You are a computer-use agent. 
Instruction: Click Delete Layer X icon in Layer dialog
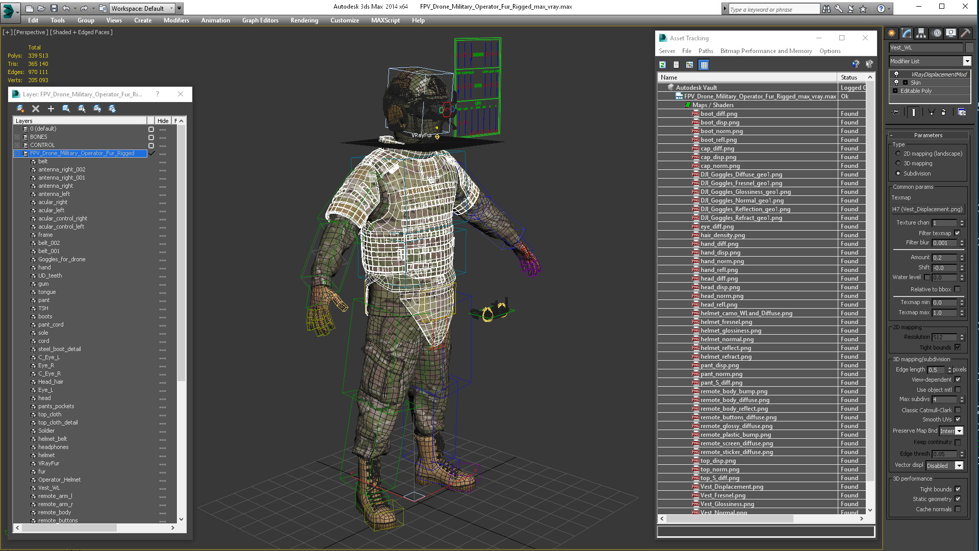(x=36, y=109)
